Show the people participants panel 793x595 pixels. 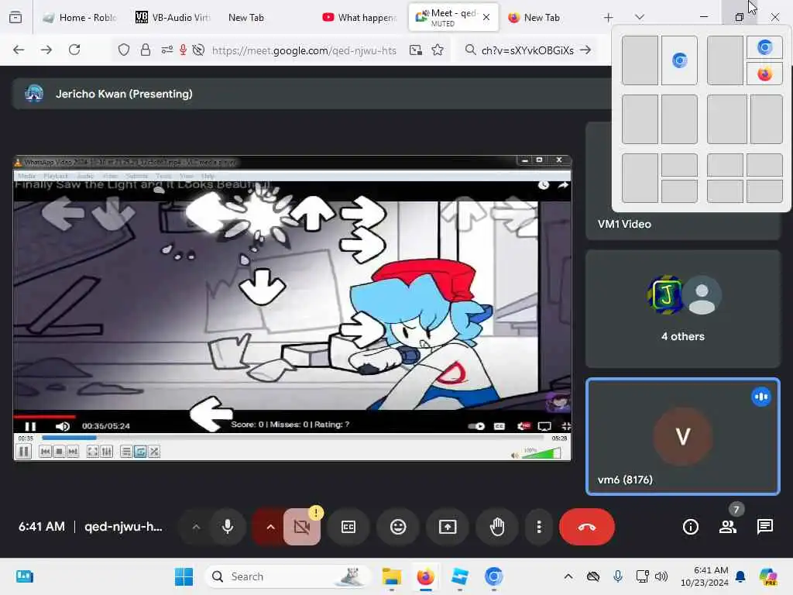click(x=728, y=527)
